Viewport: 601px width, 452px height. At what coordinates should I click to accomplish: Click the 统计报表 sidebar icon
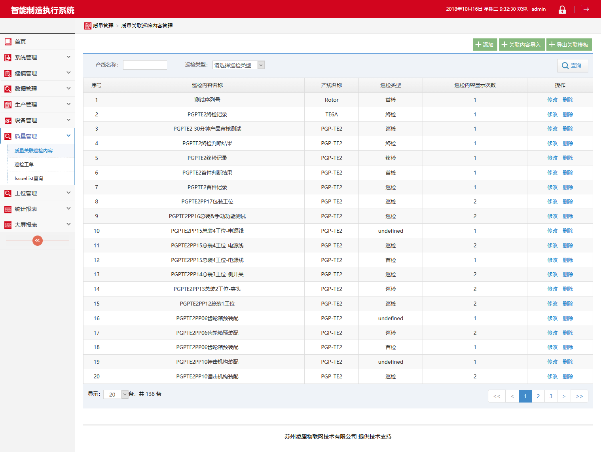[x=8, y=209]
